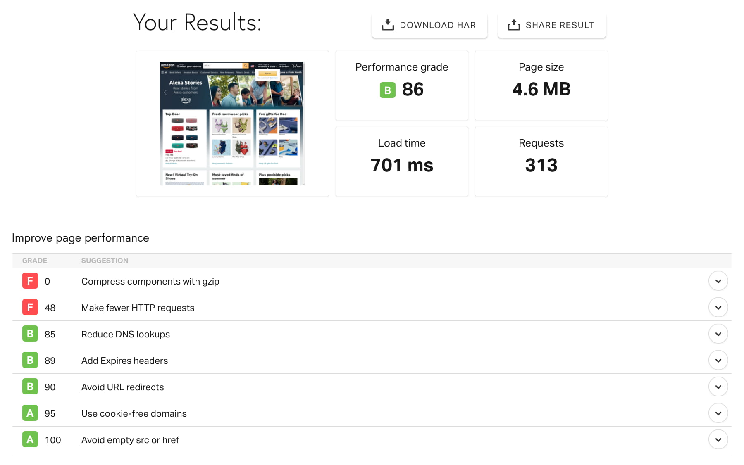Click the B badge for Reduce DNS lookups
The height and width of the screenshot is (465, 744).
(x=29, y=334)
